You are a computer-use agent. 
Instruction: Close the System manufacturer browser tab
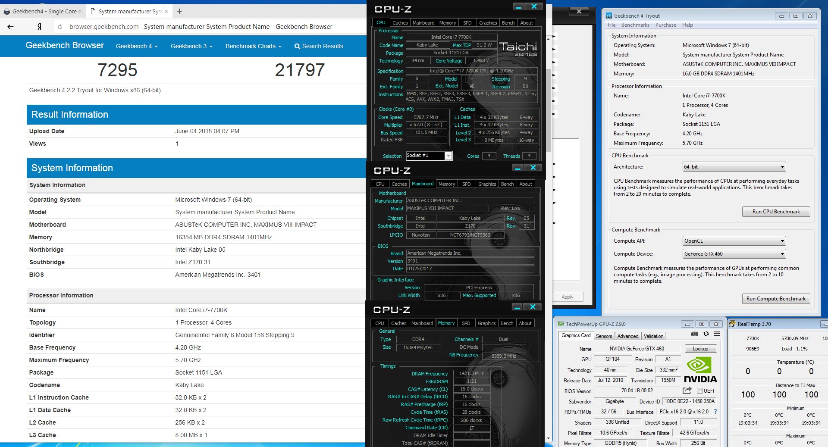coord(167,11)
